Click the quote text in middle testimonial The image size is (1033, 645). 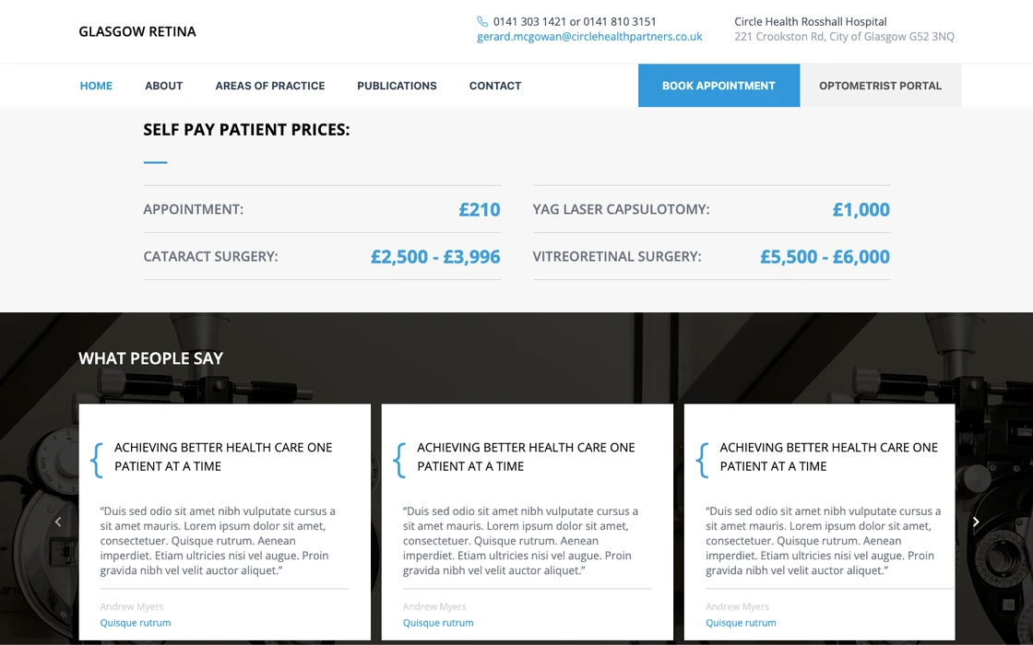(x=520, y=541)
